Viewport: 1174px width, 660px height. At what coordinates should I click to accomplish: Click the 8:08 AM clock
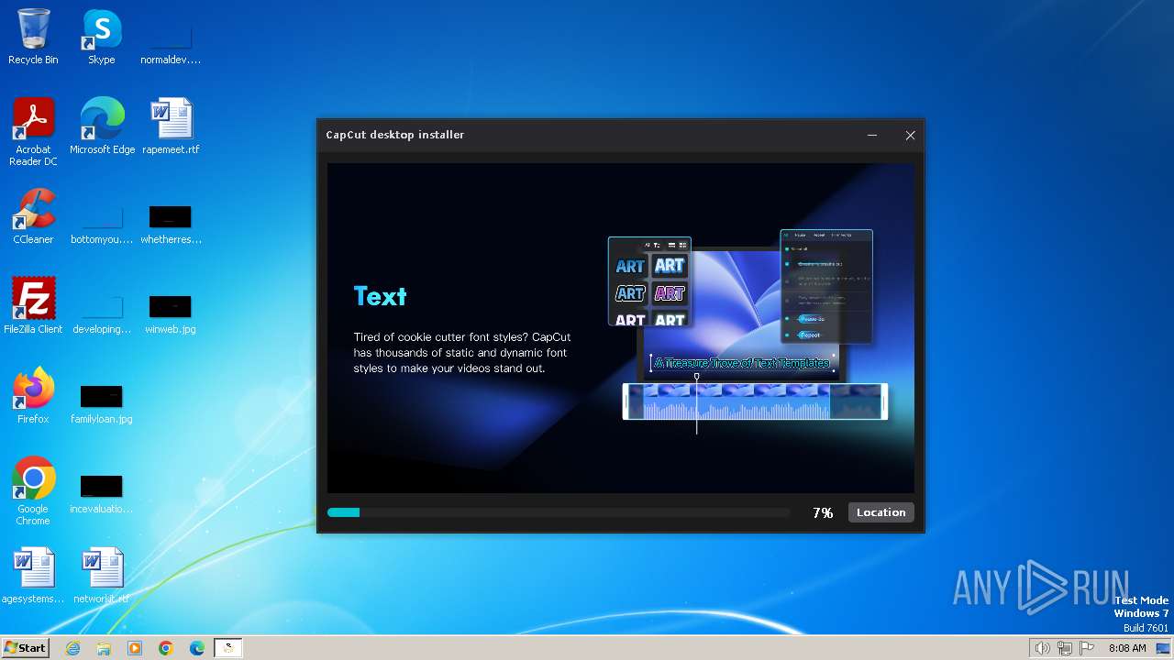pyautogui.click(x=1127, y=648)
